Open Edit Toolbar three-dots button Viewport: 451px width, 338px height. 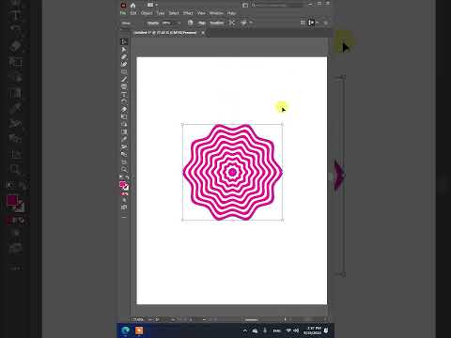pos(124,217)
